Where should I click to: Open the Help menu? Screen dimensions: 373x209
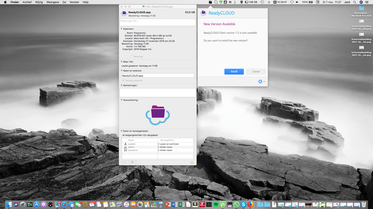86,2
